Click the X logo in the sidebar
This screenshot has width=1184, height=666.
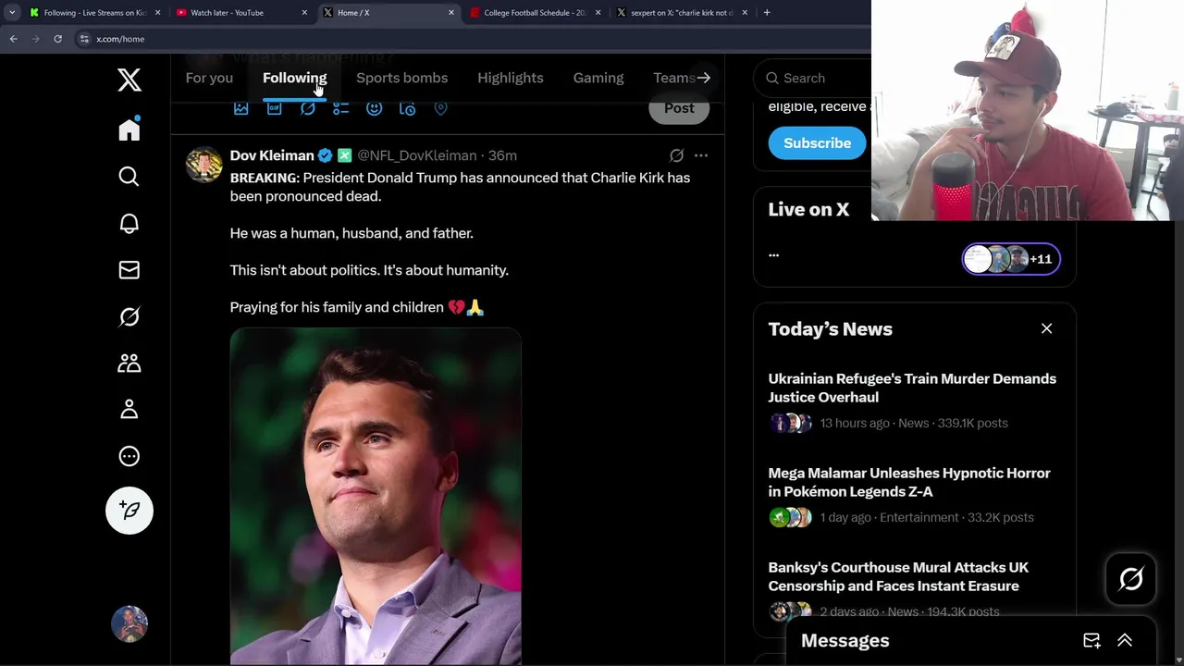pyautogui.click(x=129, y=80)
